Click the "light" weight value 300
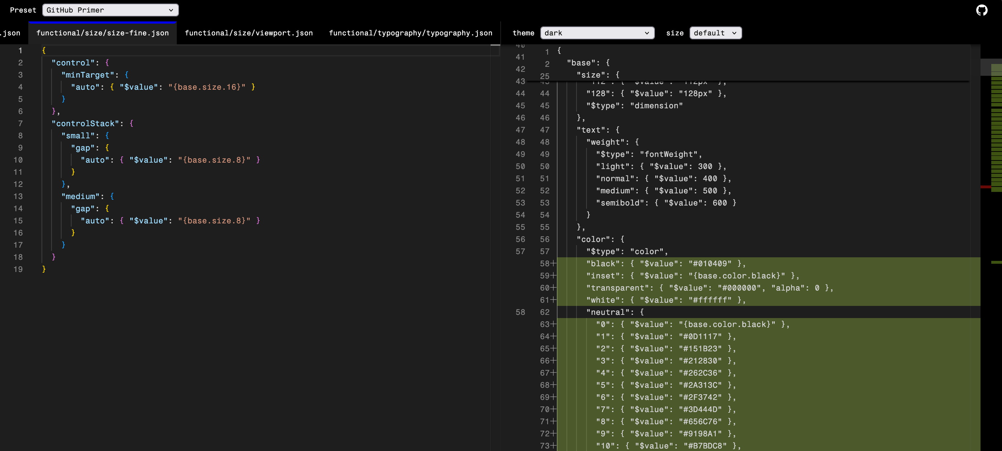Screen dimensions: 1002x451 coord(705,166)
